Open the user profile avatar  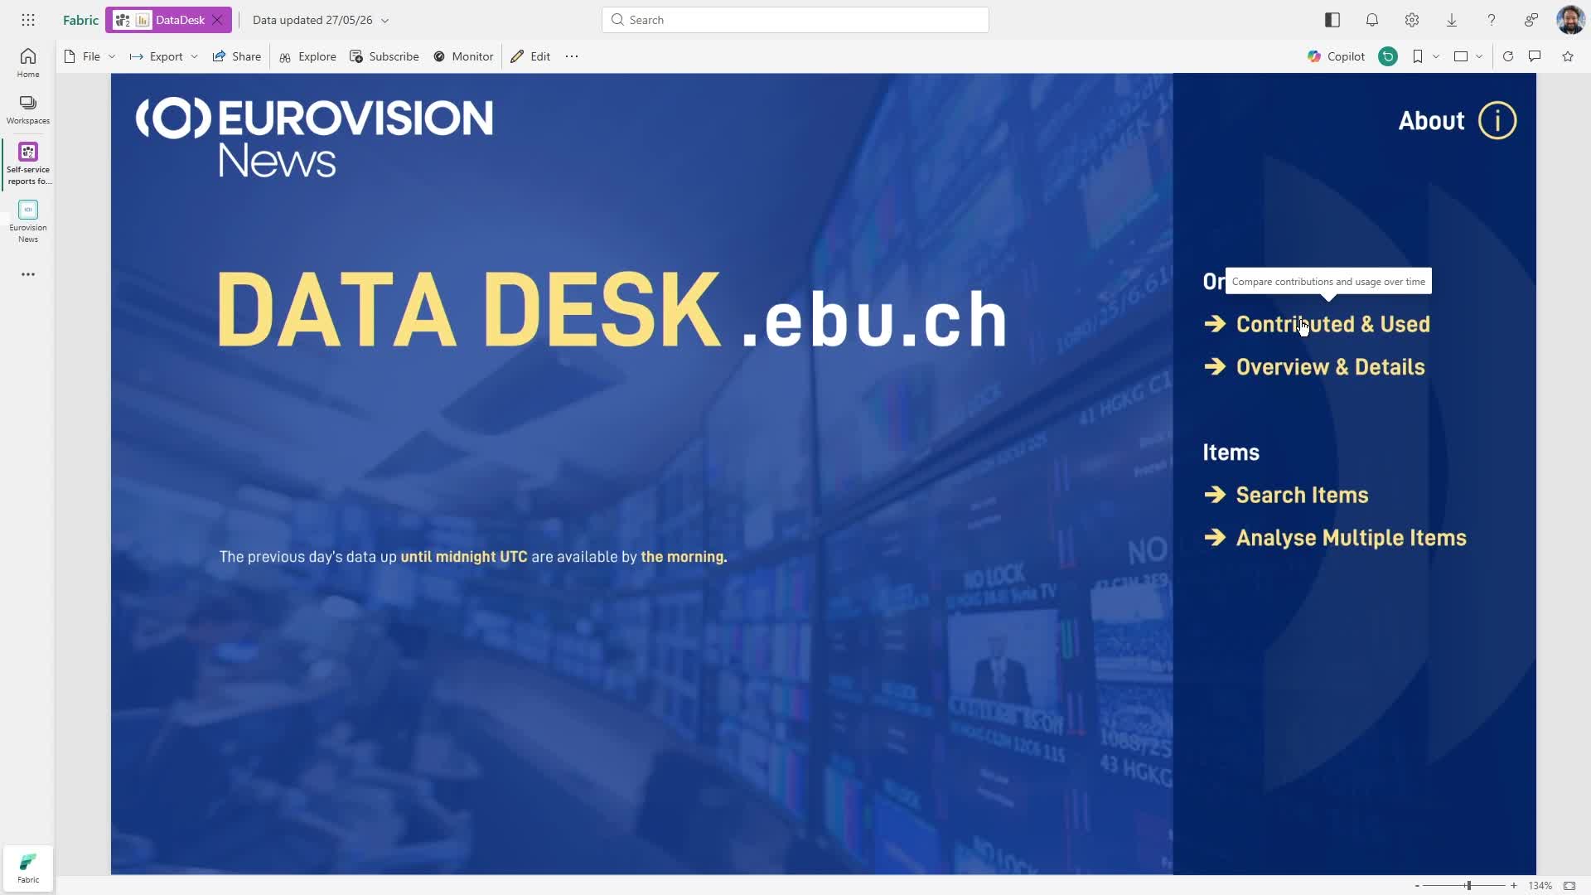[x=1570, y=20]
